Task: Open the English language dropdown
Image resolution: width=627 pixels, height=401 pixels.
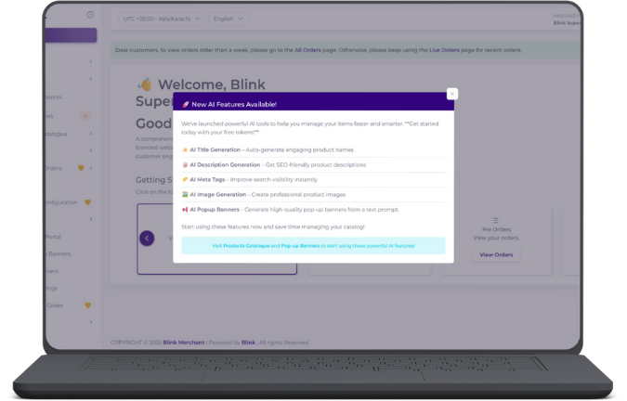Action: [229, 18]
